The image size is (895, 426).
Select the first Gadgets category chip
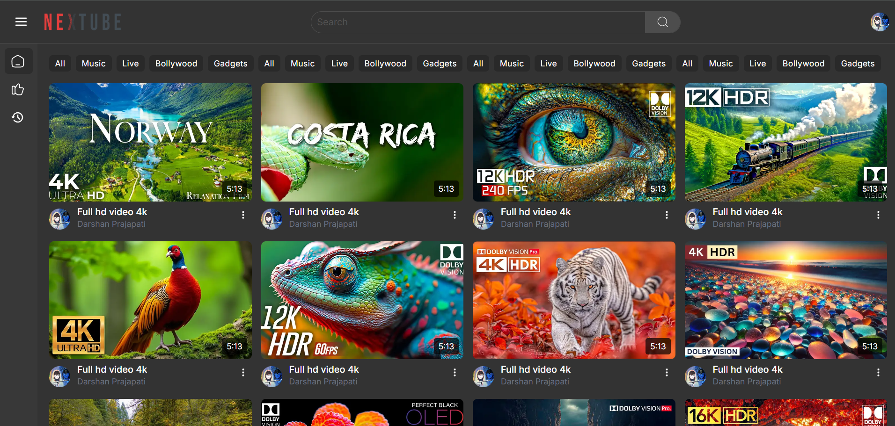[230, 64]
